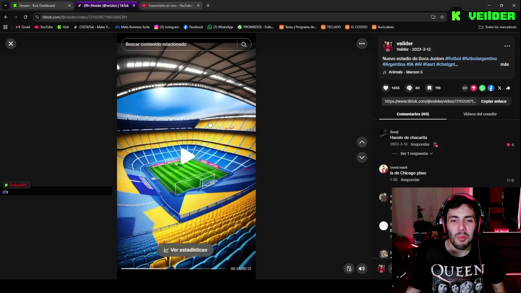Image resolution: width=521 pixels, height=293 pixels.
Task: Open the TECLADO bookmark
Action: tap(331, 27)
